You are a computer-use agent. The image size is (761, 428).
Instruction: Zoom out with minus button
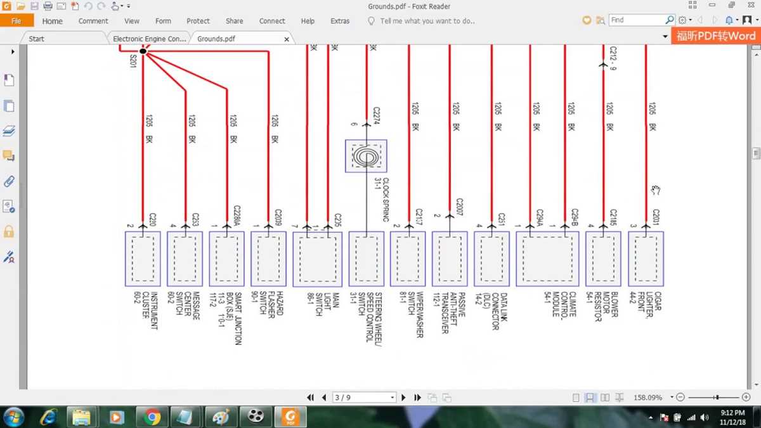680,398
